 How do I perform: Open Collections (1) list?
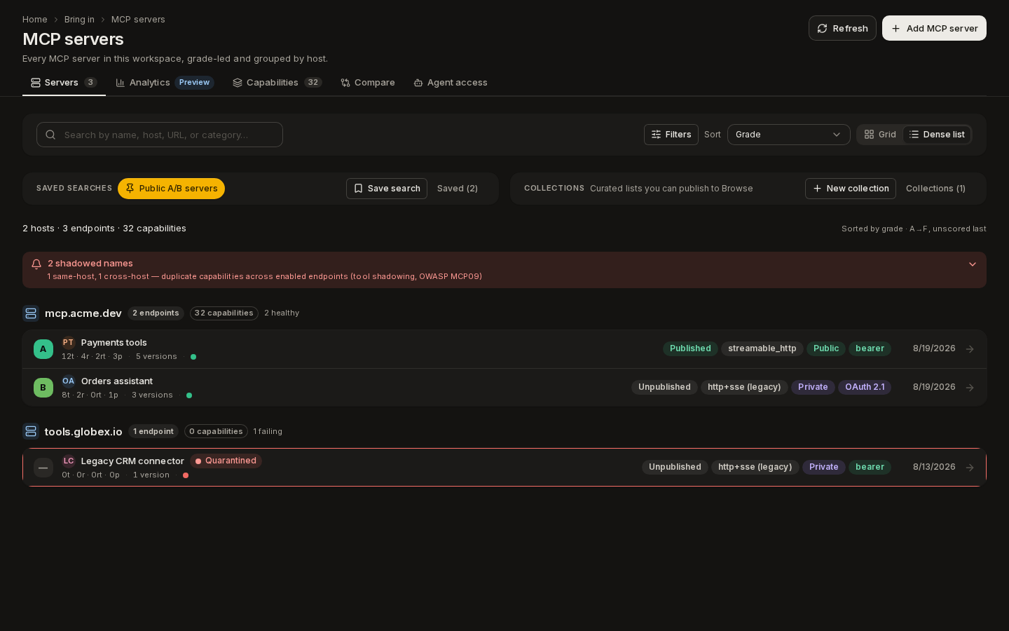point(935,189)
